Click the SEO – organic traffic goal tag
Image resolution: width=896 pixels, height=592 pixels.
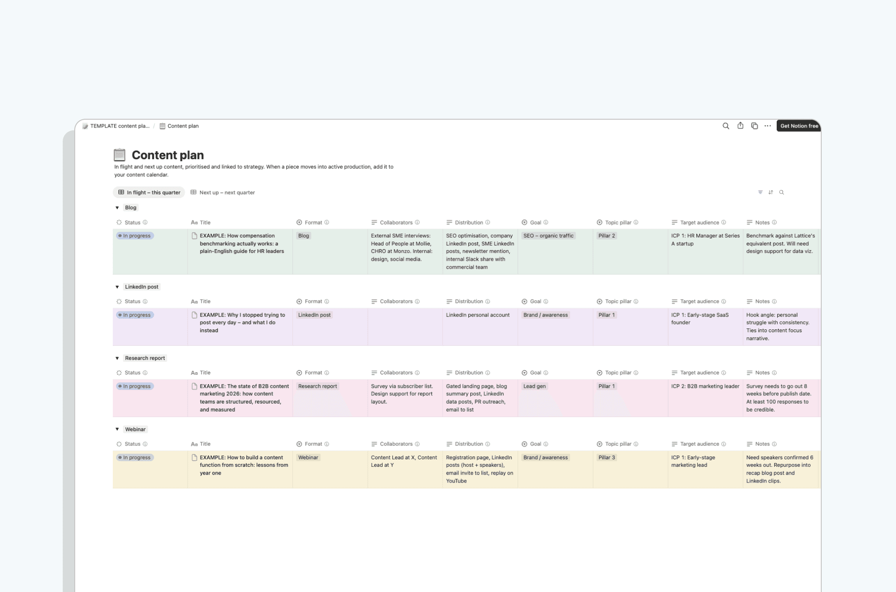coord(548,236)
